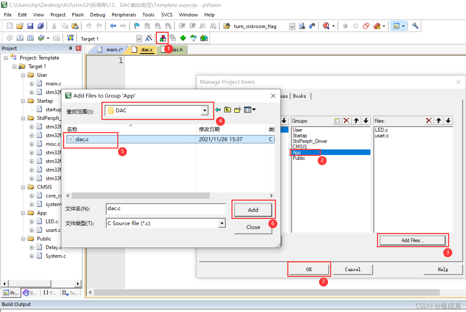Open Configuration via the wrench icon
The image size is (466, 312).
click(415, 26)
